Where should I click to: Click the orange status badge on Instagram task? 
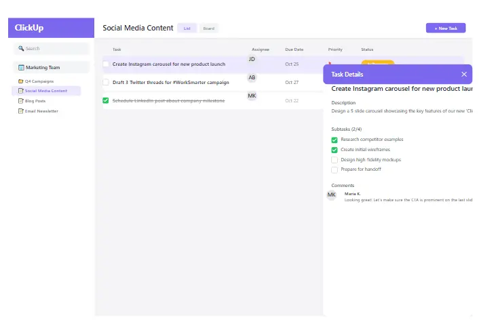click(378, 62)
